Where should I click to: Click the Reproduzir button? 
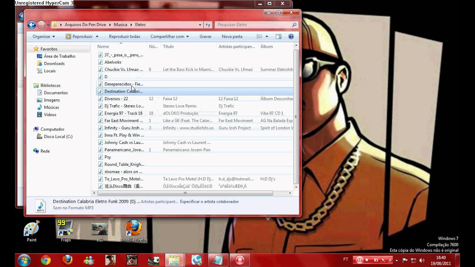coord(79,36)
